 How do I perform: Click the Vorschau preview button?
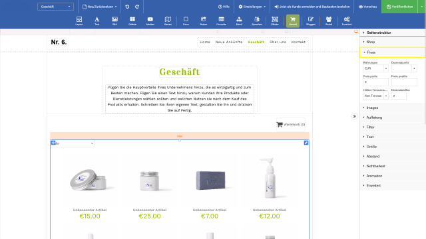(367, 7)
